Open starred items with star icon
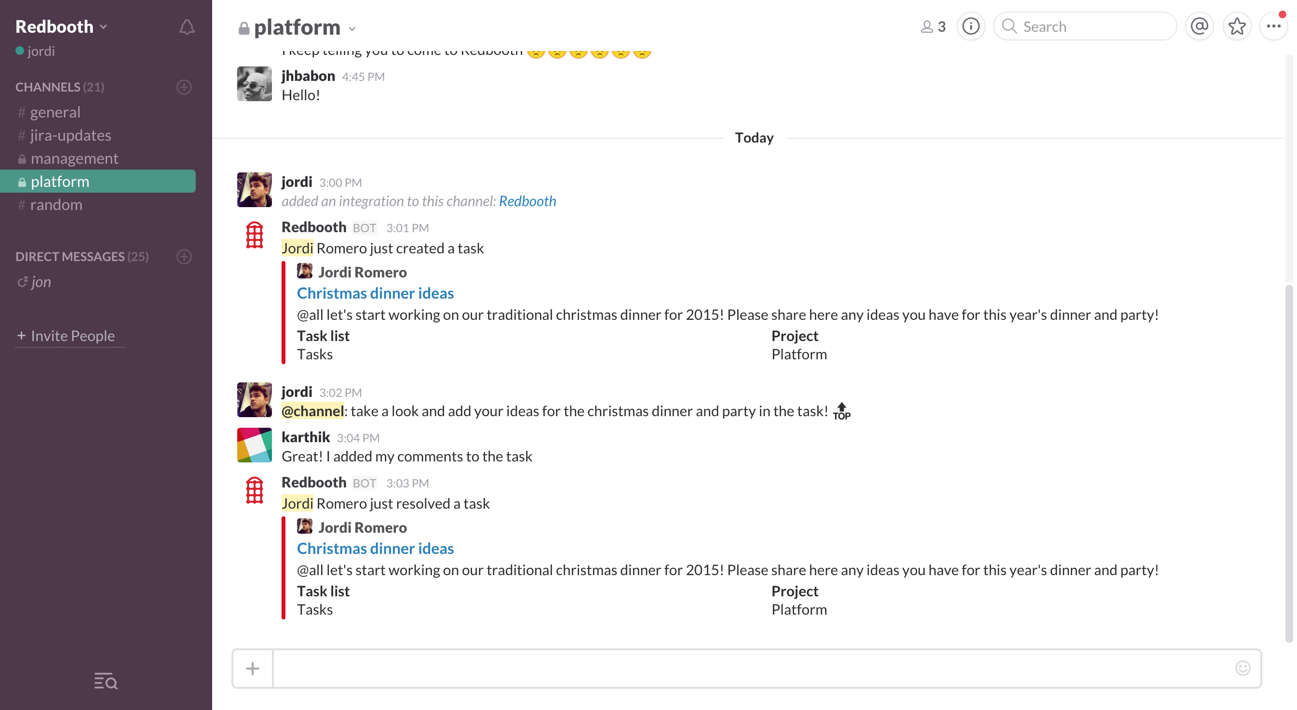 pyautogui.click(x=1237, y=26)
